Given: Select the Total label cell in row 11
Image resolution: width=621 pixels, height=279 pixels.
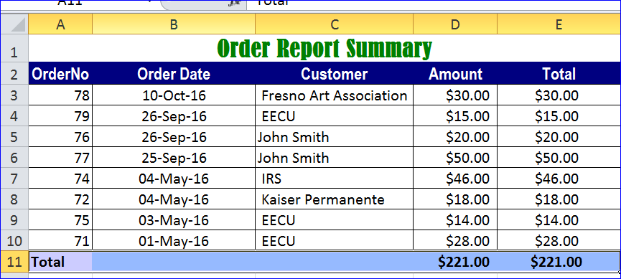Looking at the screenshot, I should (60, 262).
